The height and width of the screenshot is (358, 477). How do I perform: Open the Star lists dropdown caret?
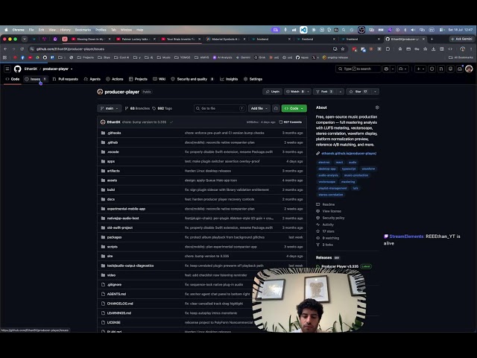(375, 92)
